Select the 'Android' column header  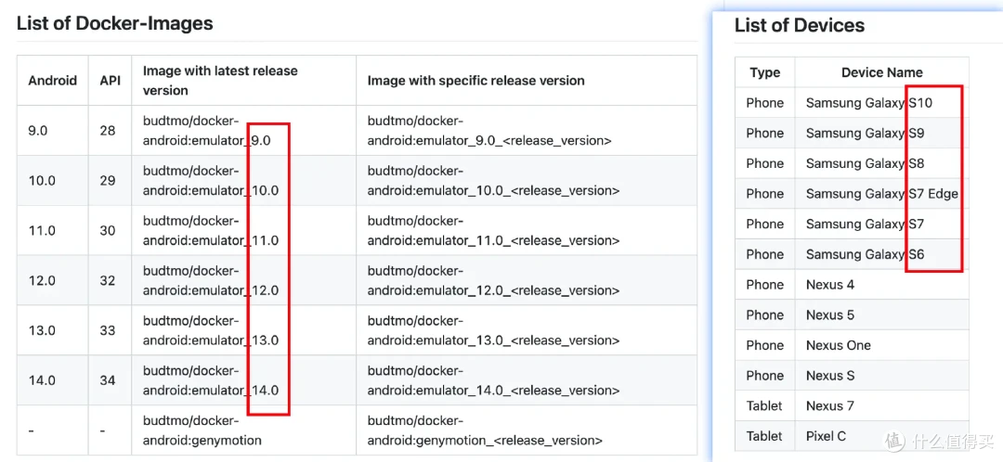tap(52, 81)
